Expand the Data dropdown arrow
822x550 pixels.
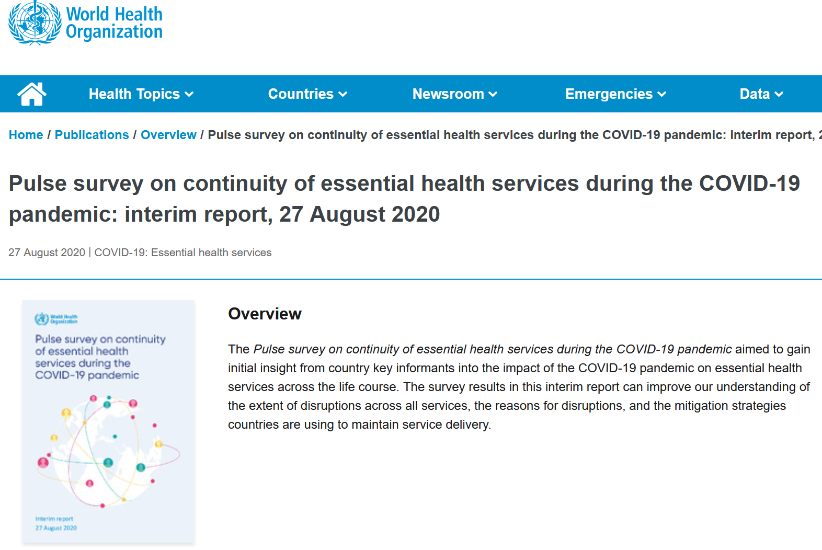tap(779, 95)
